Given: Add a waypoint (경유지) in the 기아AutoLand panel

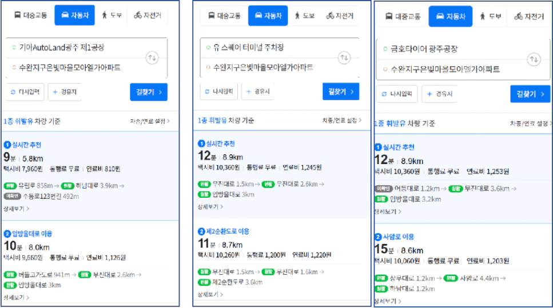Looking at the screenshot, I should click(65, 92).
